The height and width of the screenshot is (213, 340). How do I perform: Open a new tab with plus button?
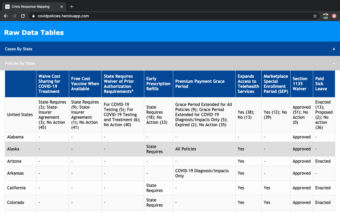pos(72,7)
